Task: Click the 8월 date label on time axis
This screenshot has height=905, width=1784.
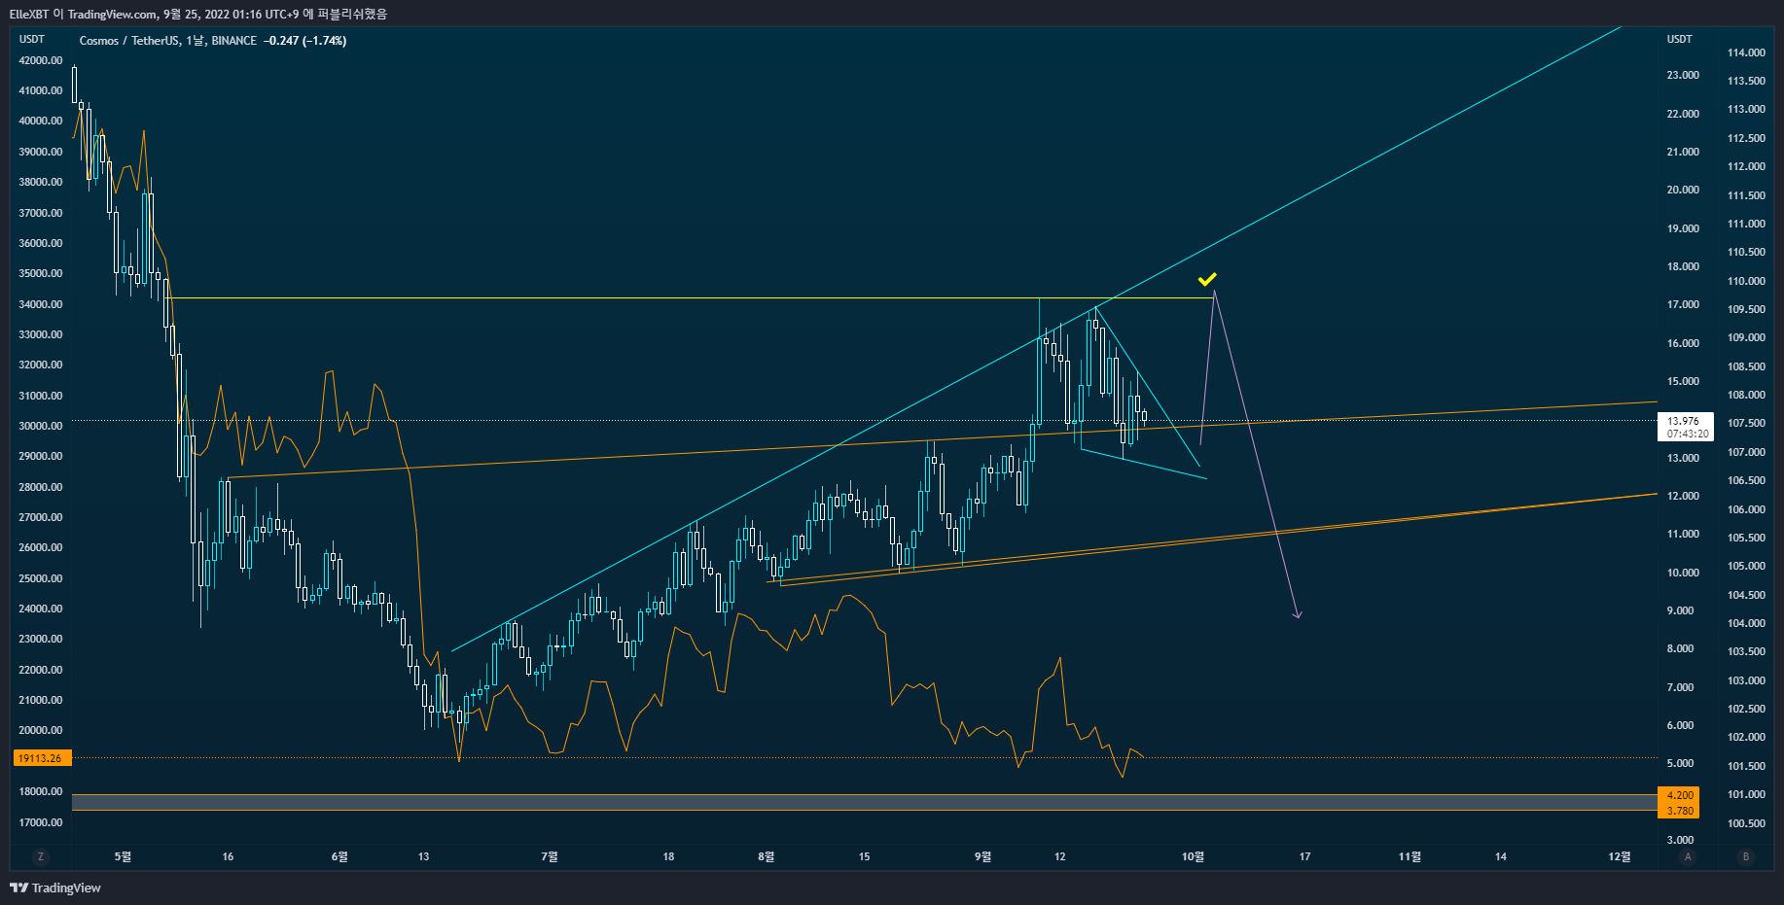Action: (767, 856)
